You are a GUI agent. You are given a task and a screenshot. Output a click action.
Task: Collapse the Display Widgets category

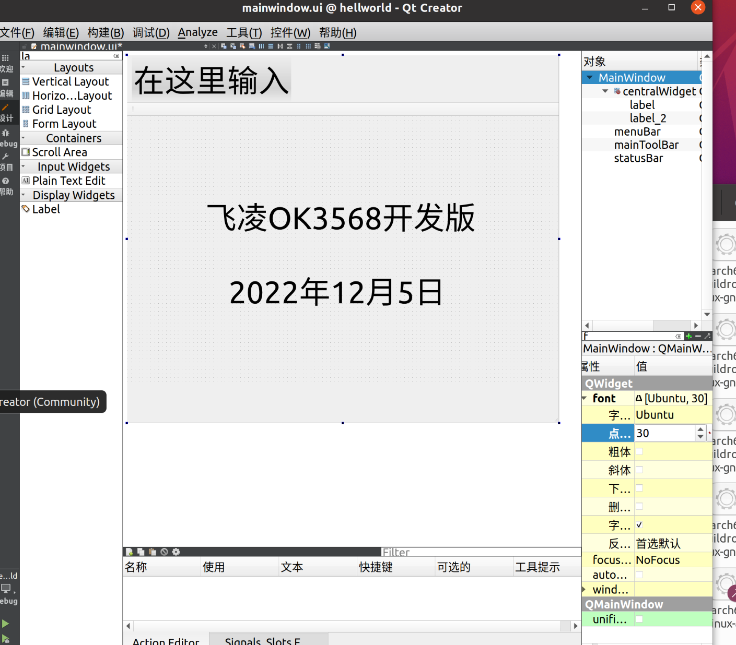(23, 195)
